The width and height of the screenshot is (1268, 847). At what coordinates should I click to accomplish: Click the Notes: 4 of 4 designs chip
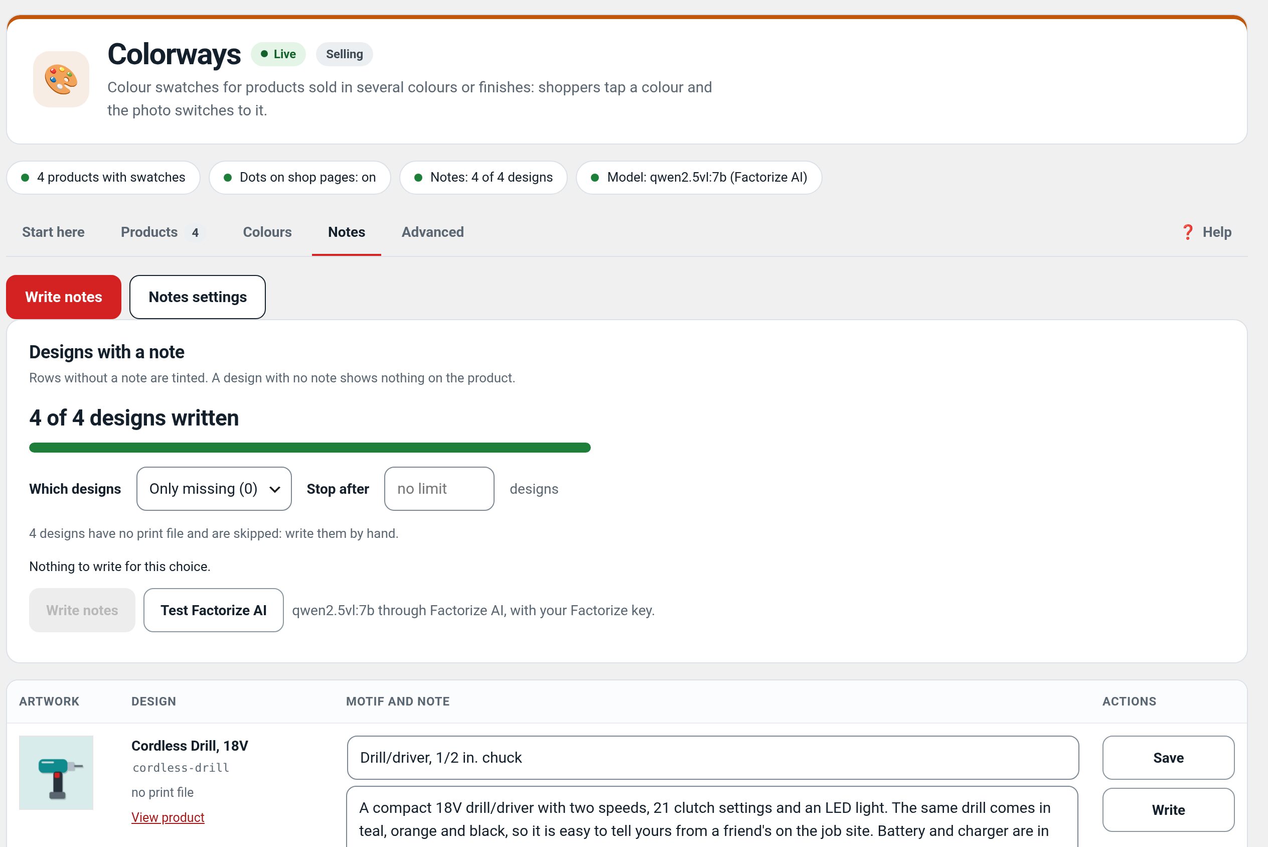pyautogui.click(x=483, y=177)
